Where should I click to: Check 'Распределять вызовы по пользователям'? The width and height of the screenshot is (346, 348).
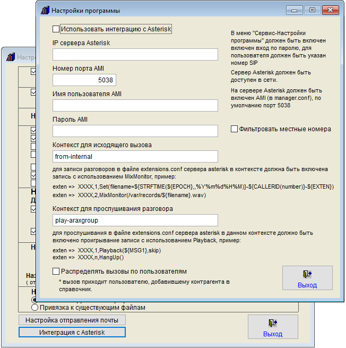56,271
